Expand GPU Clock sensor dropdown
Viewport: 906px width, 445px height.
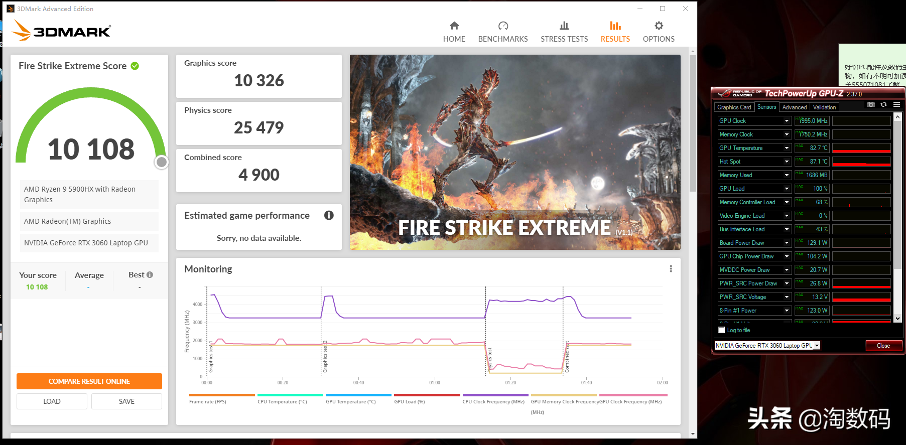pos(787,121)
